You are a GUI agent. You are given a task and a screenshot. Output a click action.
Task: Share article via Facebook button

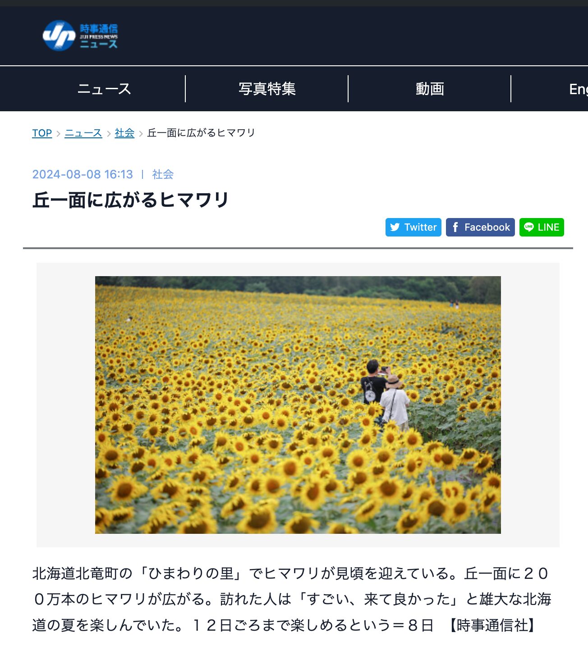coord(480,227)
